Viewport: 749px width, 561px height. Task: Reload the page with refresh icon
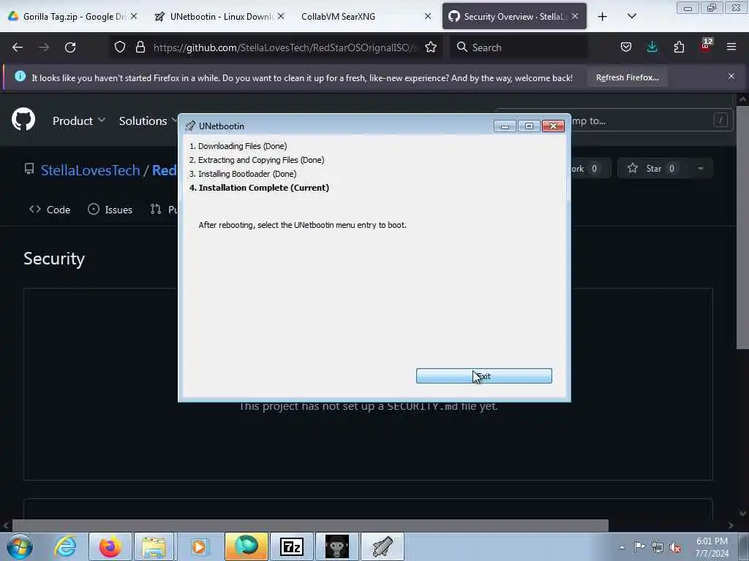pyautogui.click(x=70, y=47)
